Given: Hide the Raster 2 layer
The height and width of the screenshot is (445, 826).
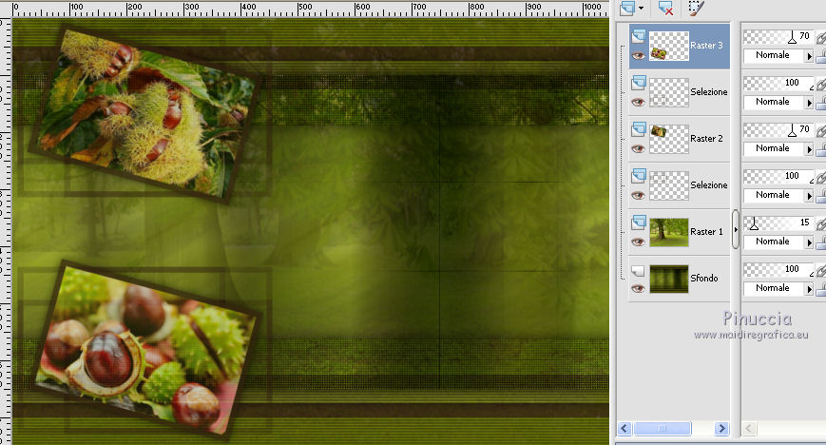Looking at the screenshot, I should (x=638, y=148).
